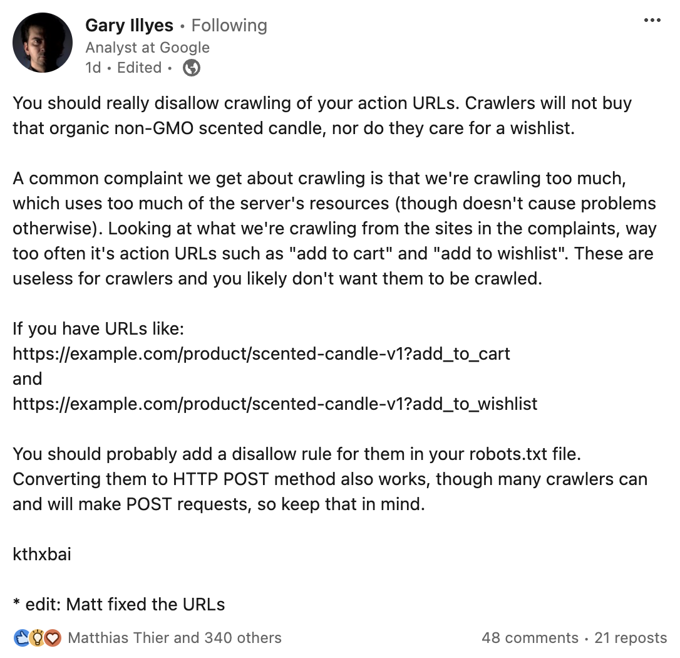Open the three-dot post options menu
Screen dimensions: 680x658
pyautogui.click(x=652, y=19)
